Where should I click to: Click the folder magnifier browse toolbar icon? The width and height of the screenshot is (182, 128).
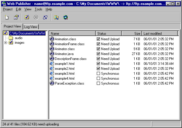(x=56, y=17)
